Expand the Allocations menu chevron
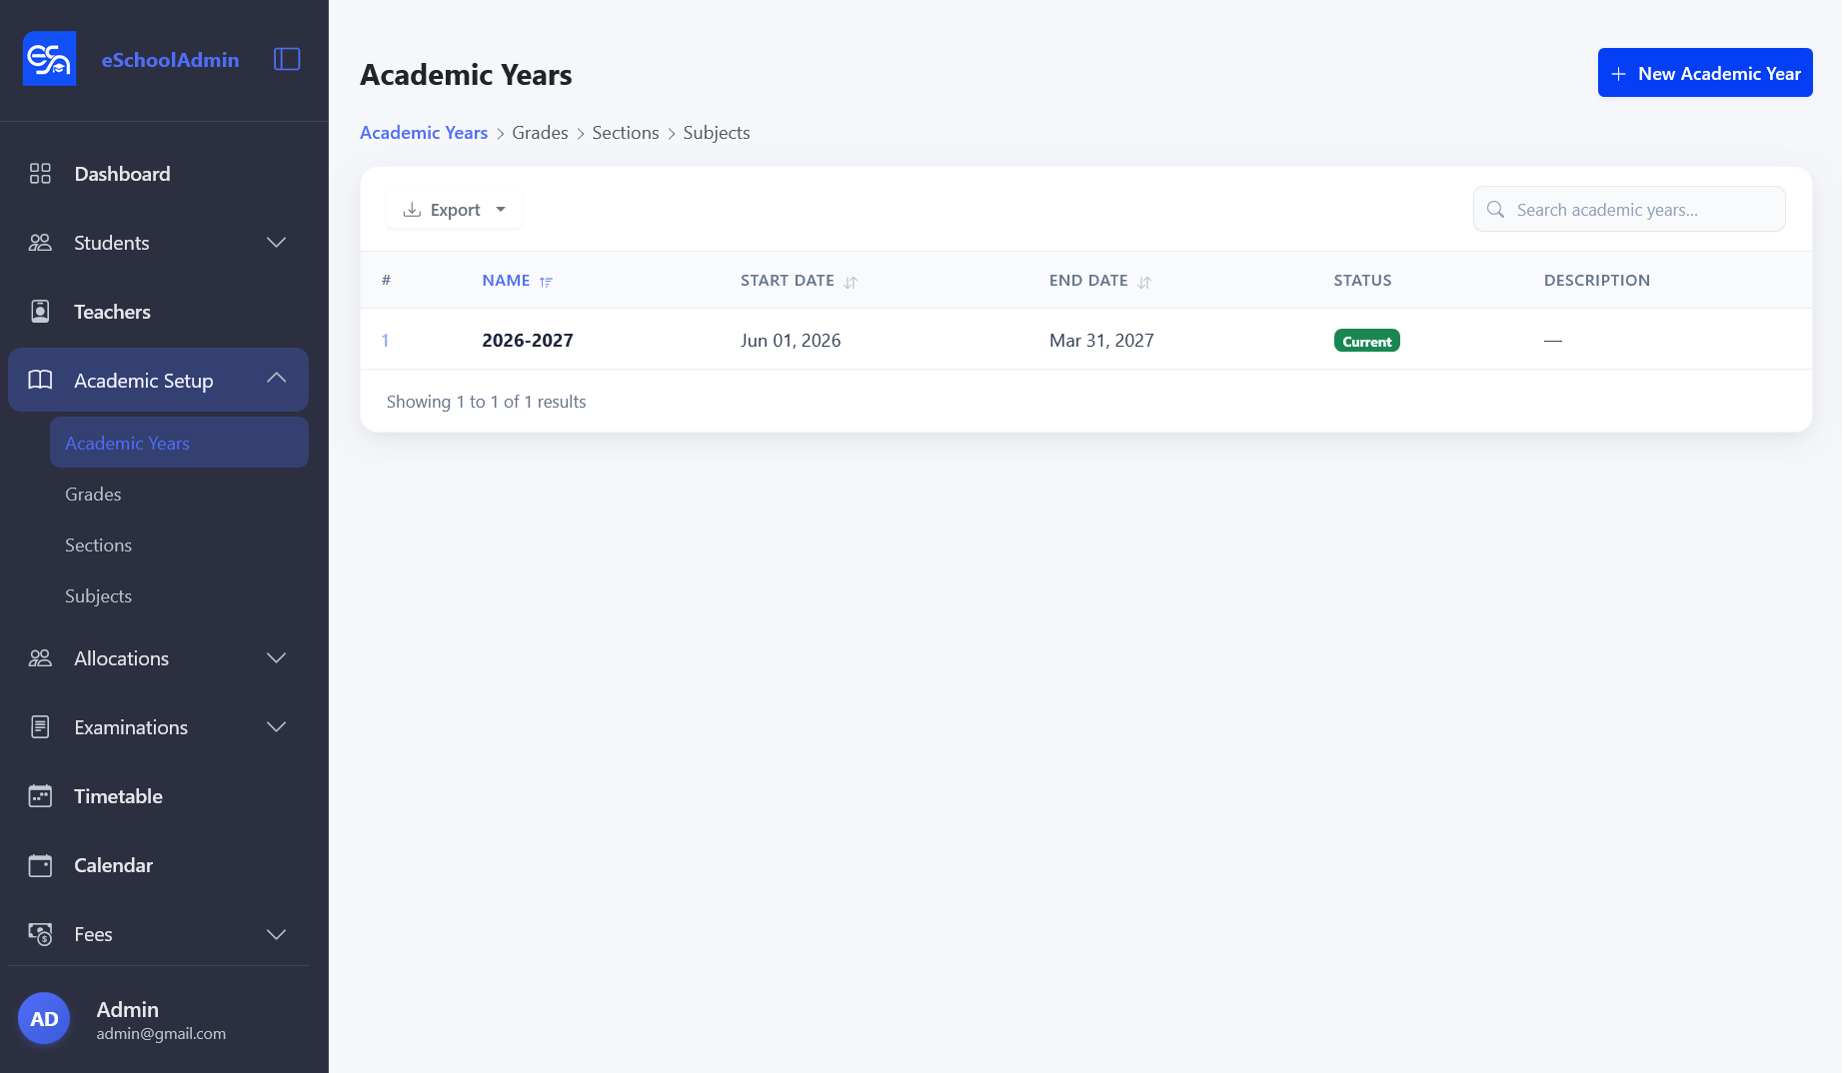 (x=277, y=657)
